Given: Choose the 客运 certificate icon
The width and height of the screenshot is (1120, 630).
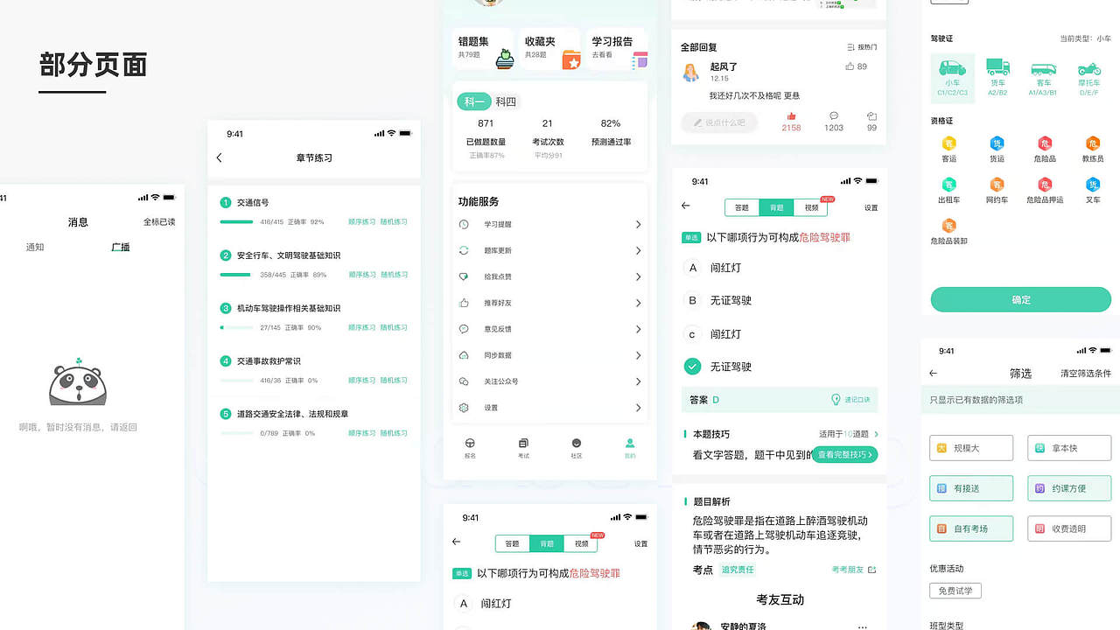Looking at the screenshot, I should tap(948, 143).
